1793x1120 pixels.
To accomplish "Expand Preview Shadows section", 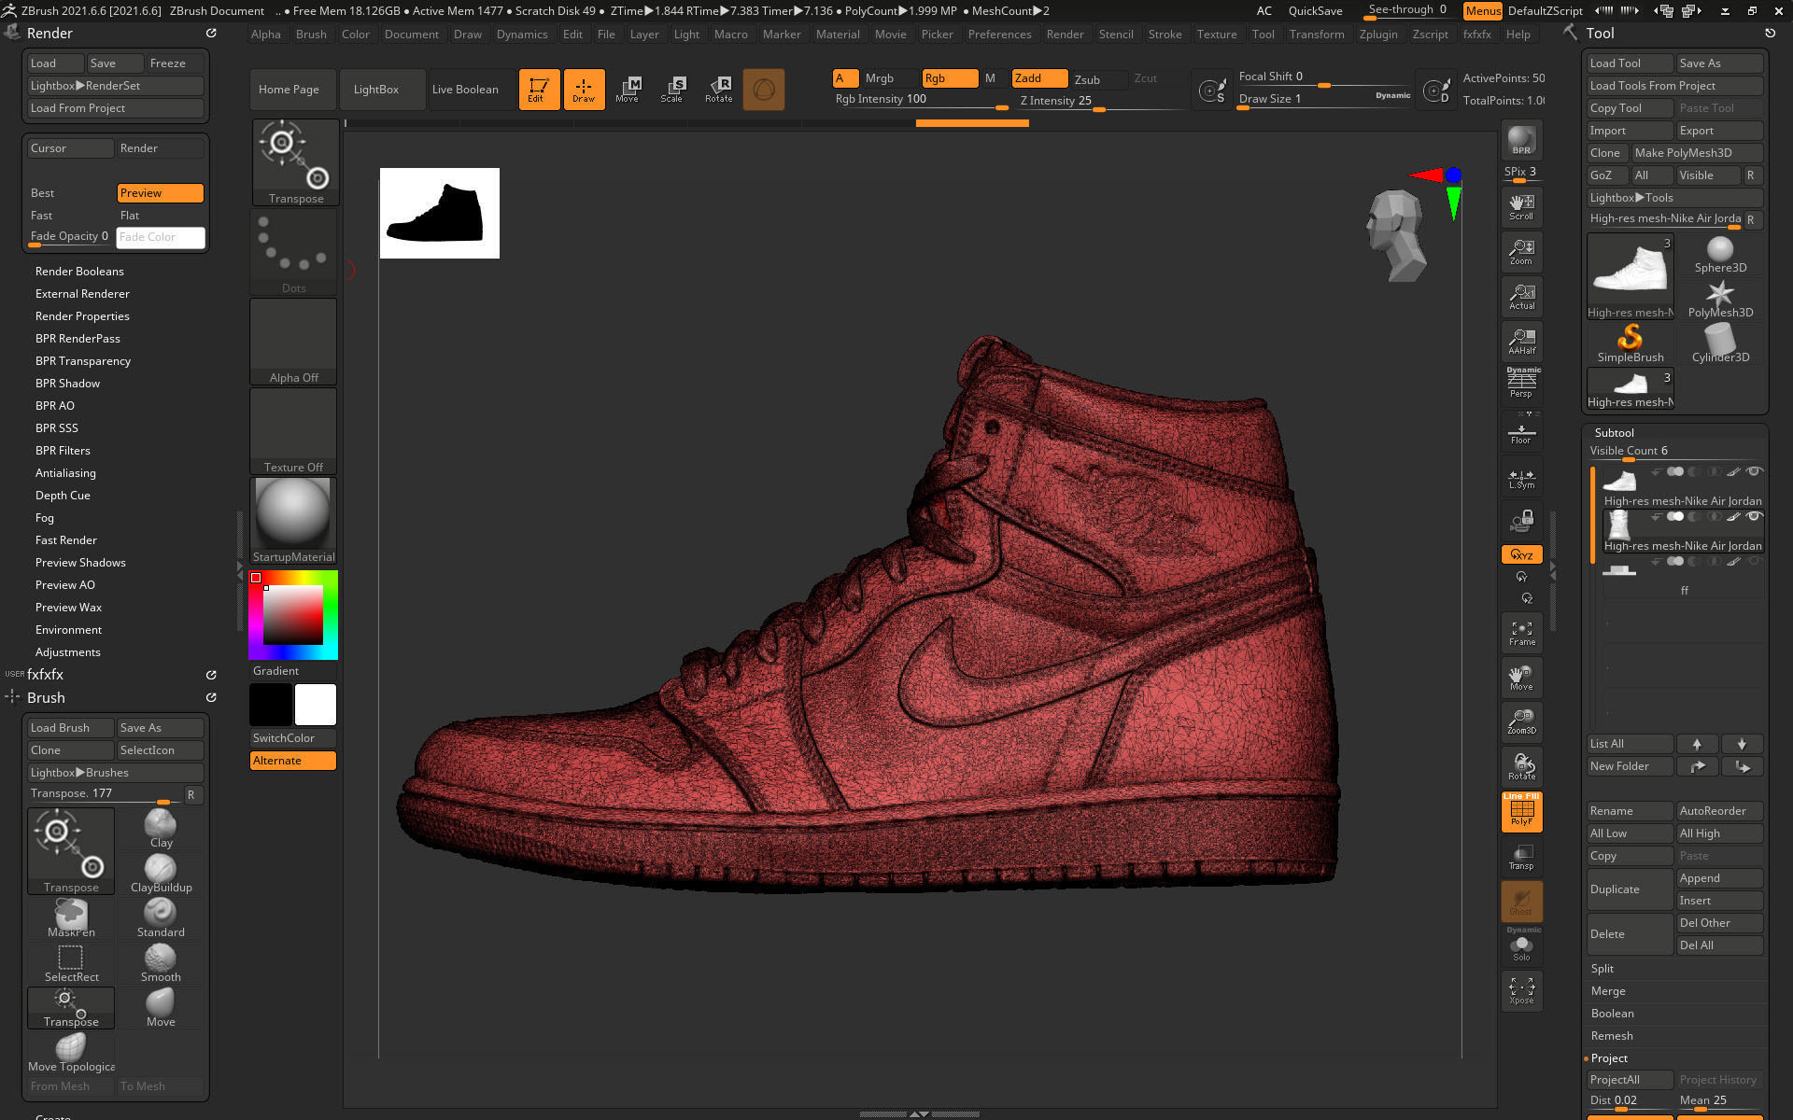I will 80,563.
